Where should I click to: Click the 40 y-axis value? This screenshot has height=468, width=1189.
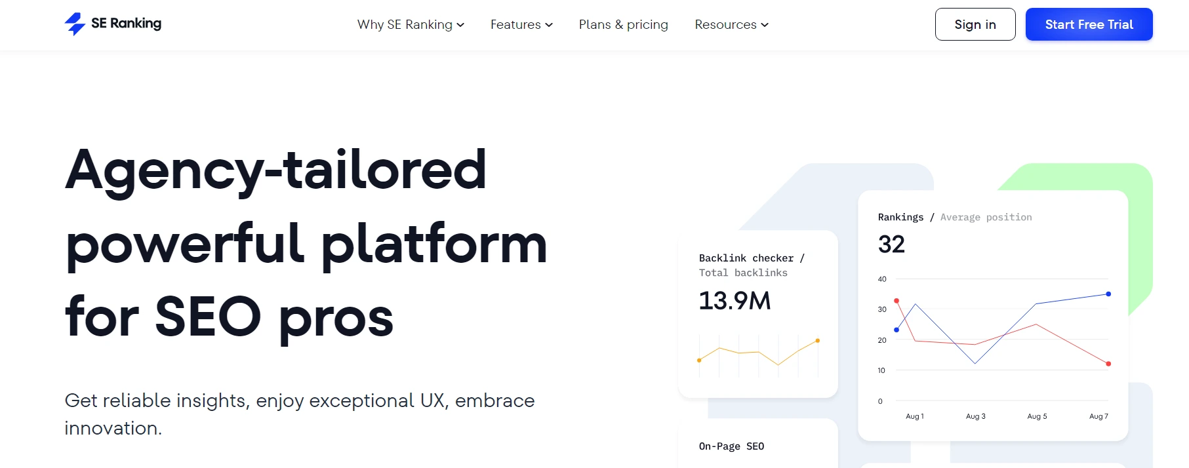point(882,279)
